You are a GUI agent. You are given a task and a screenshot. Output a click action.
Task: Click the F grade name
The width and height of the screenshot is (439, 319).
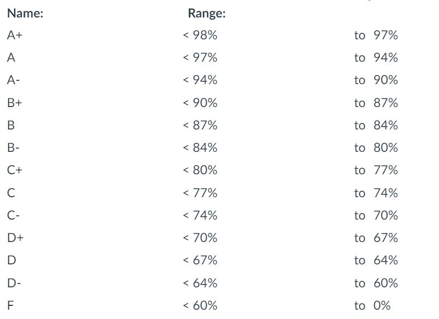(10, 304)
